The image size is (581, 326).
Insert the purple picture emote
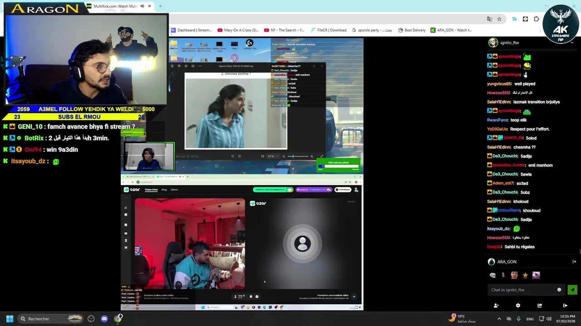tap(536, 275)
